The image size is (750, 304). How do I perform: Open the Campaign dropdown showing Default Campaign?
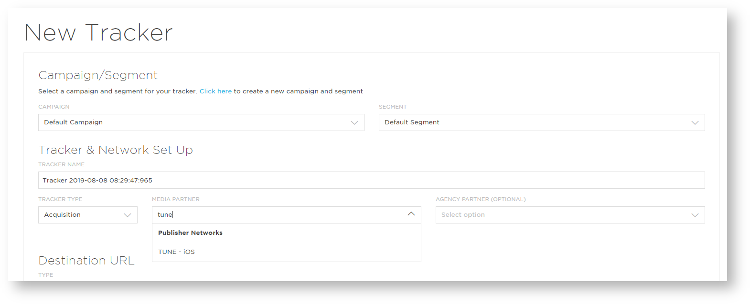(201, 122)
